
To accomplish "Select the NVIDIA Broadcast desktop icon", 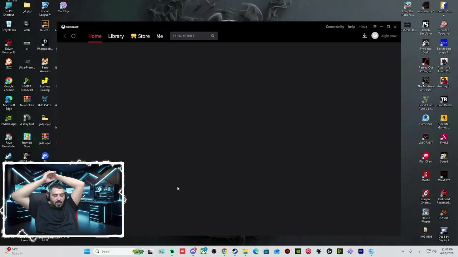I will pyautogui.click(x=27, y=84).
